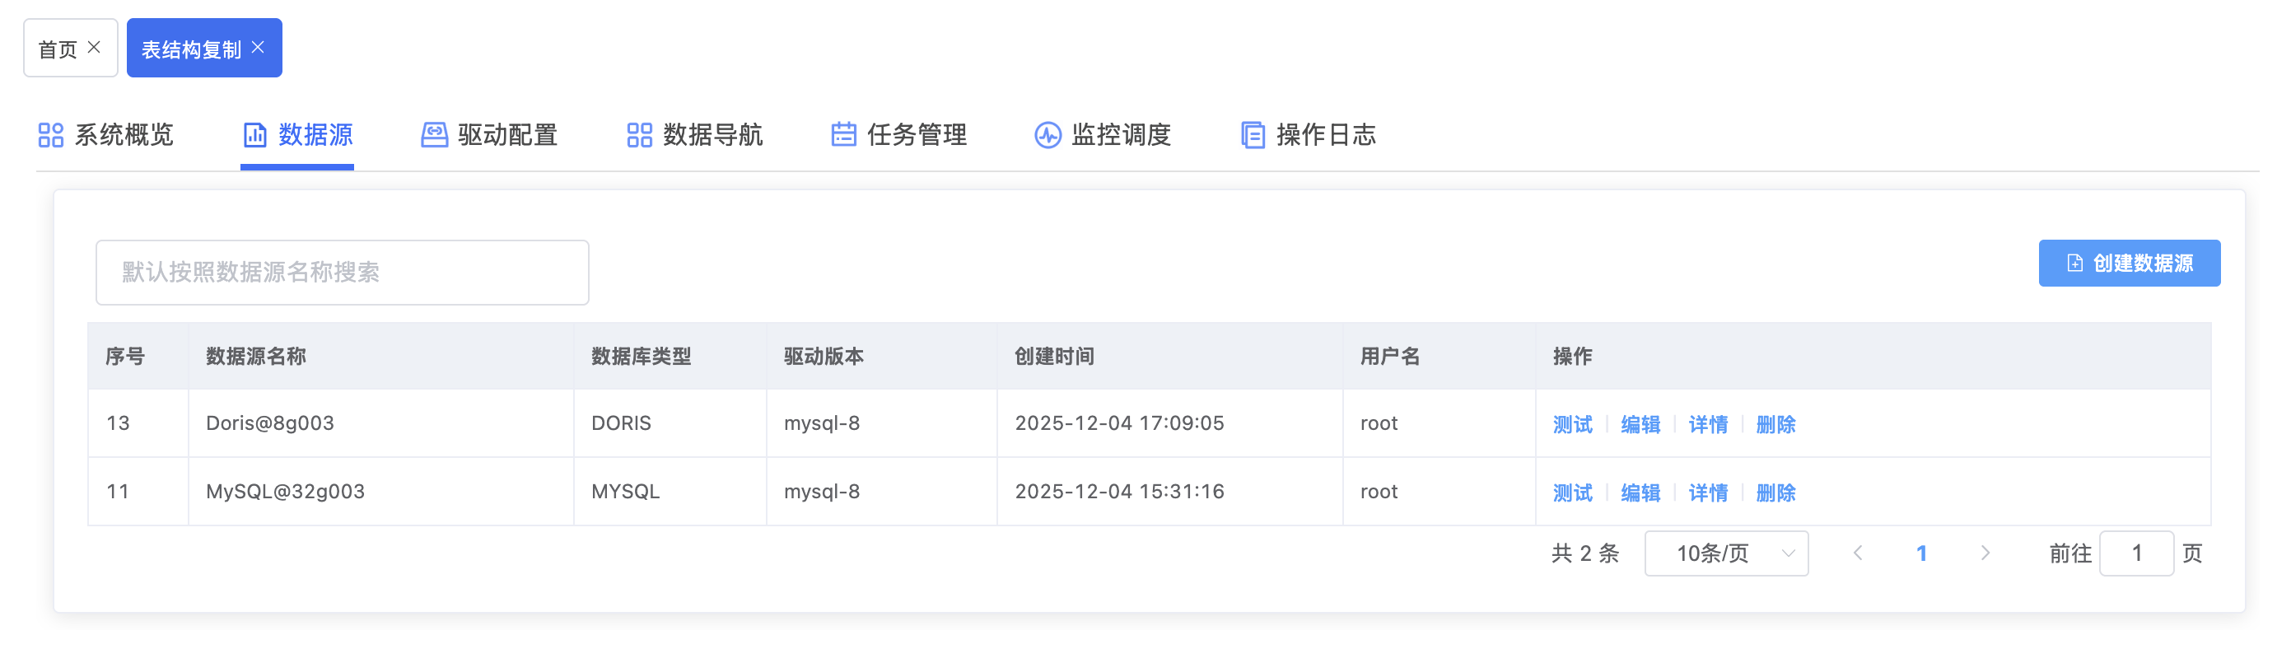Expand the 10条/页 page size dropdown

[1725, 553]
